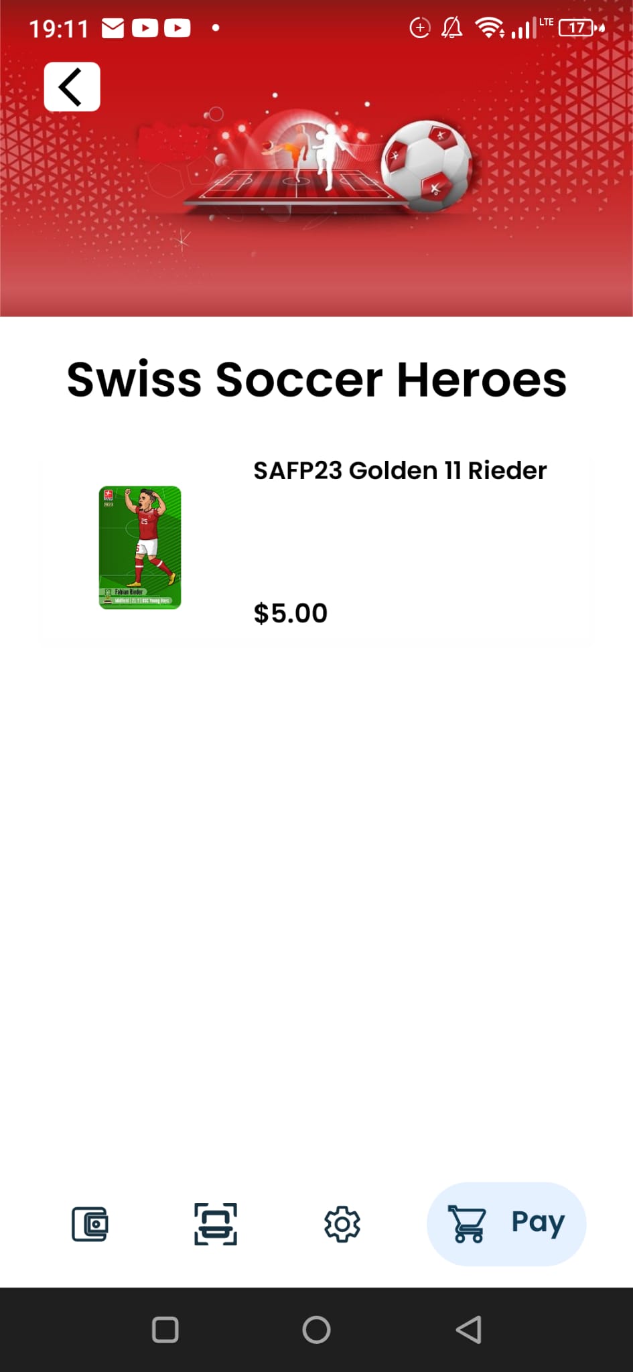
Task: Open the scan code icon
Action: 216,1224
